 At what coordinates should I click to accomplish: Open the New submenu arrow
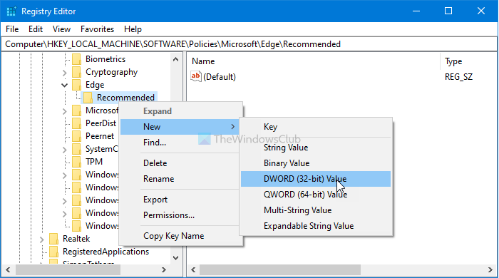(233, 127)
